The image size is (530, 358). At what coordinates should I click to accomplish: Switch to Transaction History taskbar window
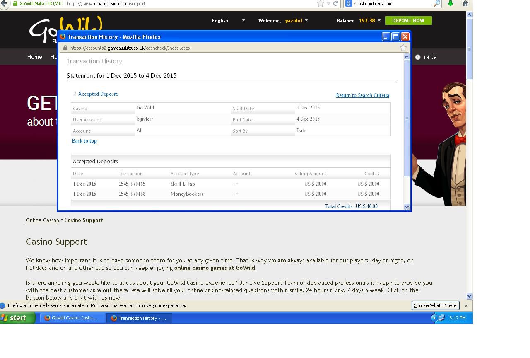point(139,318)
